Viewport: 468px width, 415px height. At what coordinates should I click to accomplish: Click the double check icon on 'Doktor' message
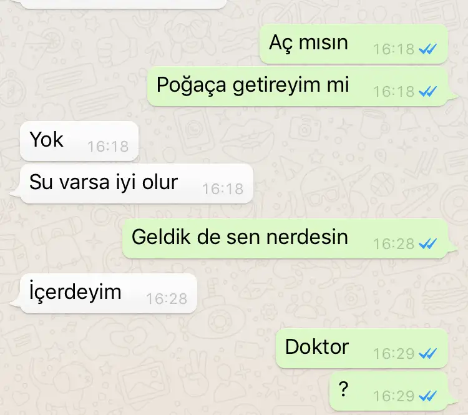[x=427, y=353]
